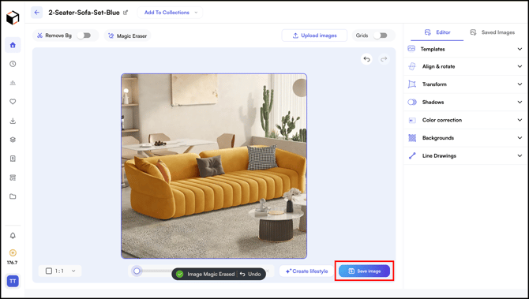The height and width of the screenshot is (299, 529).
Task: Go back with the arrow button
Action: pyautogui.click(x=37, y=13)
